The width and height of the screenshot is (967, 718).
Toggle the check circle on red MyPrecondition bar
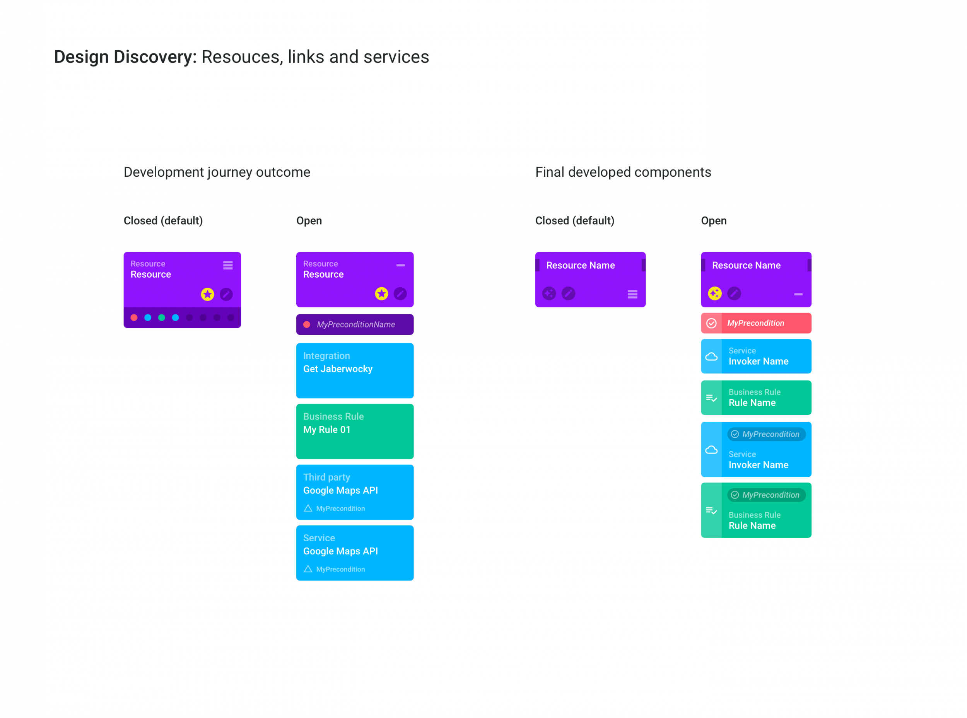coord(711,323)
